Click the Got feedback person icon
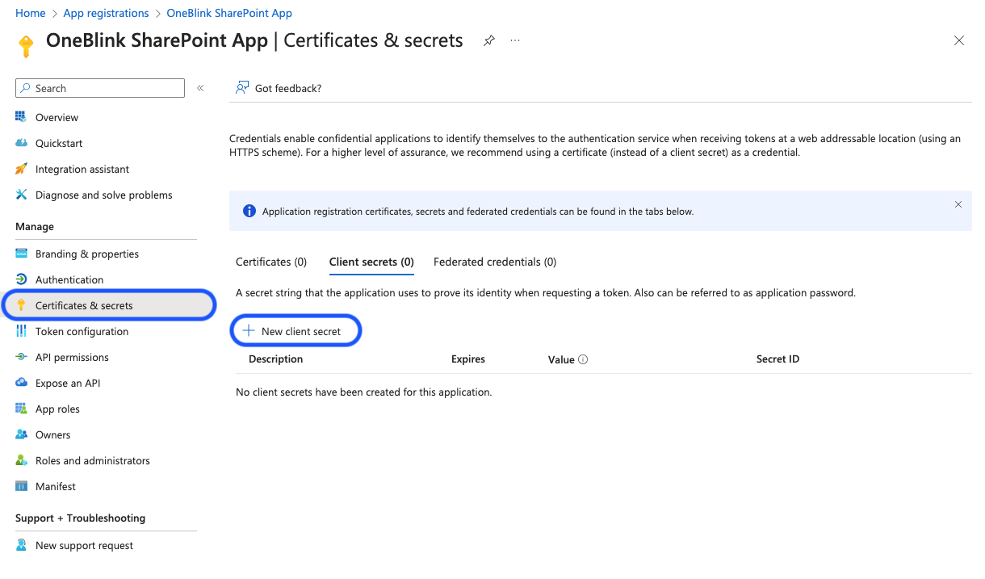This screenshot has height=579, width=985. pyautogui.click(x=241, y=88)
